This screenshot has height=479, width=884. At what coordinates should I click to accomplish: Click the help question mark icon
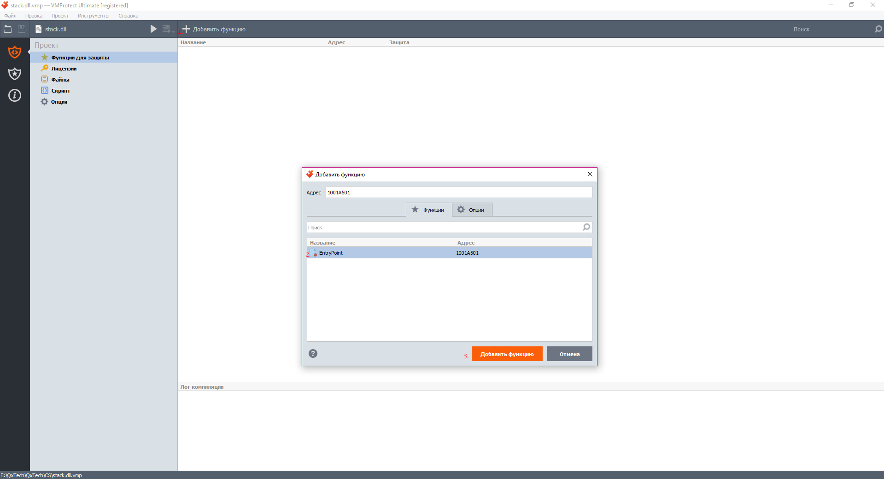tap(313, 354)
